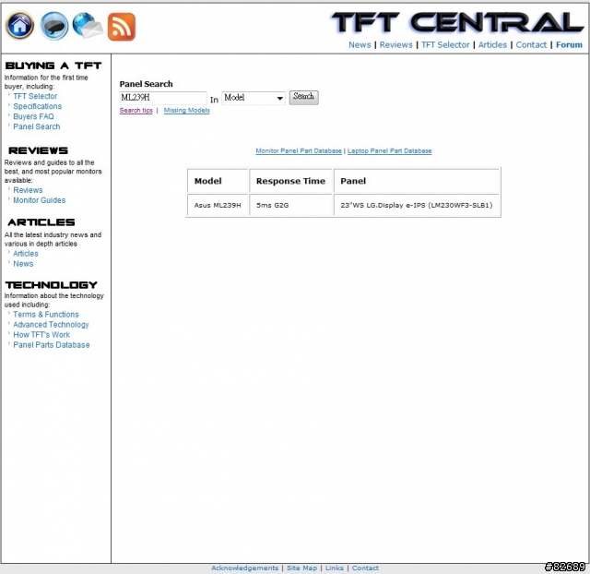Click the Reviews sidebar heading
The image size is (590, 574).
pyautogui.click(x=38, y=150)
